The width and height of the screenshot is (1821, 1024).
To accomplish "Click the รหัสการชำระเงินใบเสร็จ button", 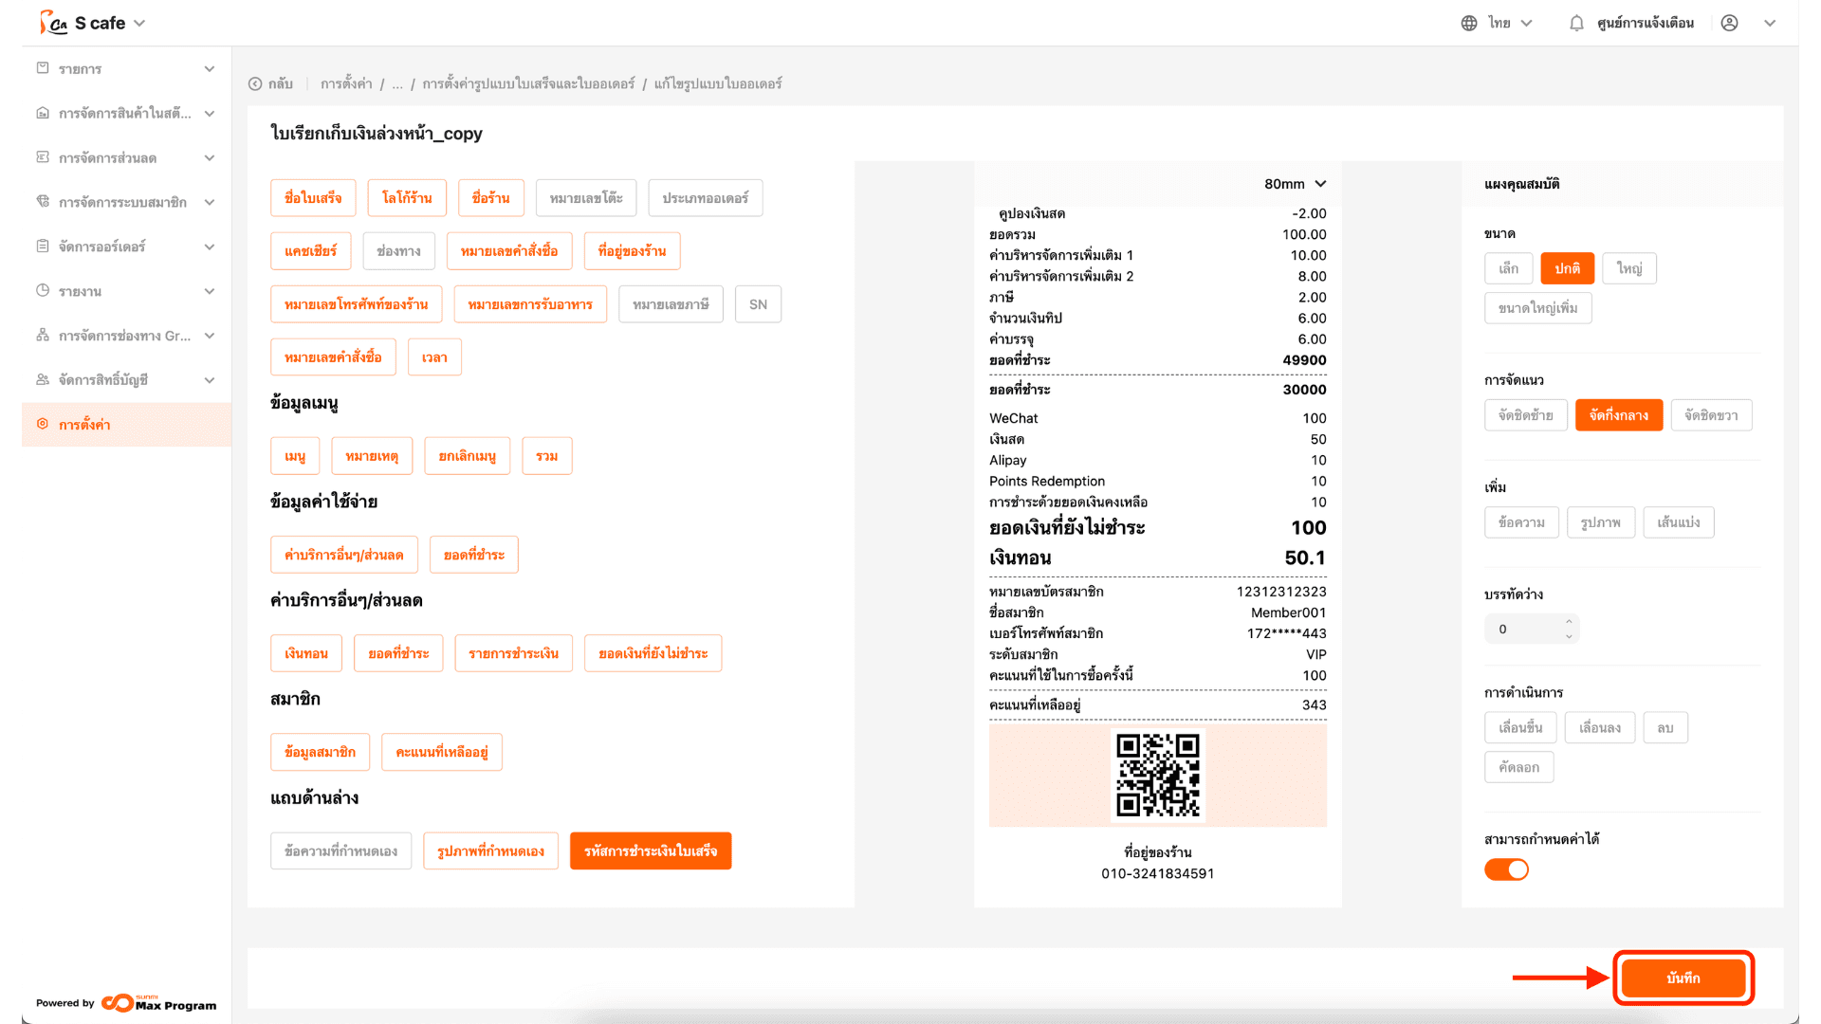I will pos(650,850).
